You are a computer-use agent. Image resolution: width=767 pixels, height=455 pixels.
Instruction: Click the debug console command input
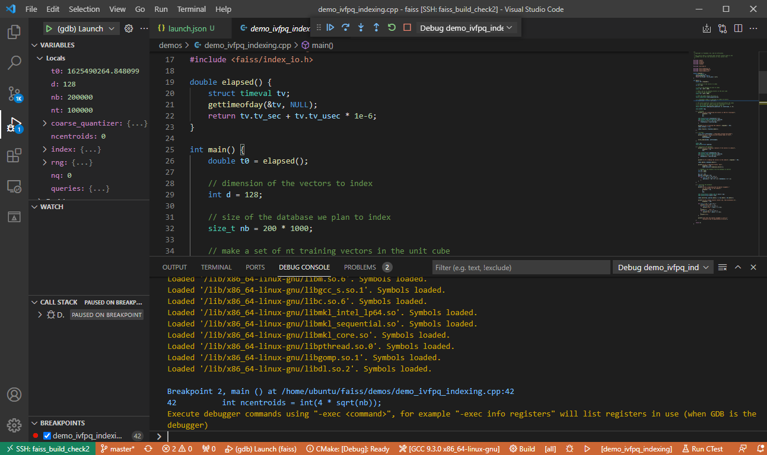point(463,436)
